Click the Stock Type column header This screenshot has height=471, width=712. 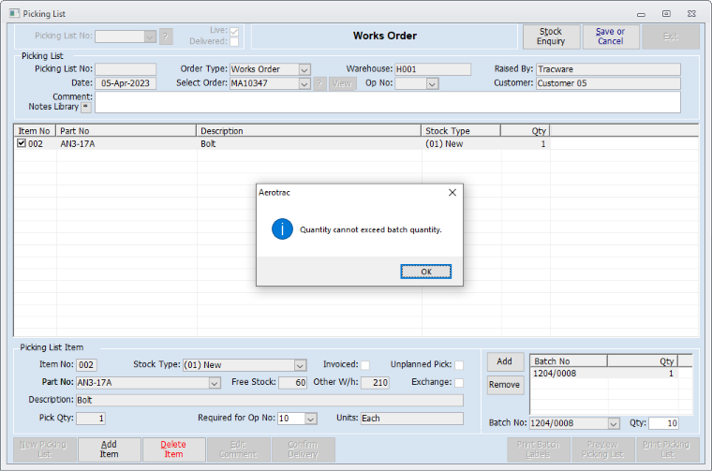coord(461,131)
